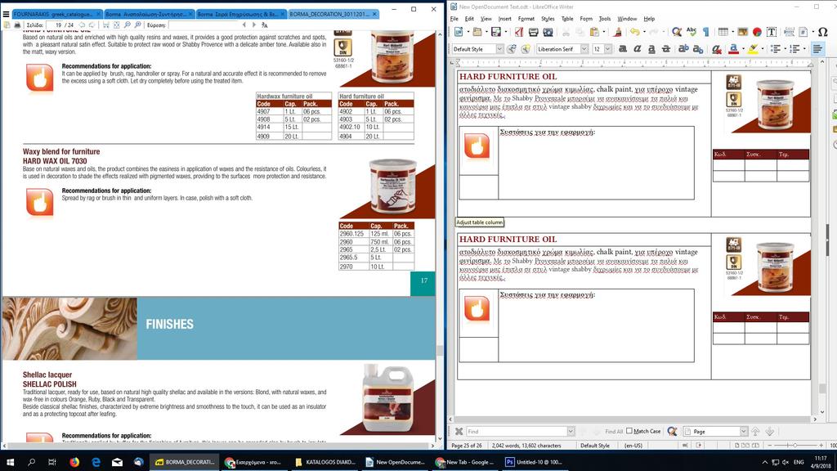837x471 pixels.
Task: Run the Spelling check (Abc) icon
Action: (692, 33)
